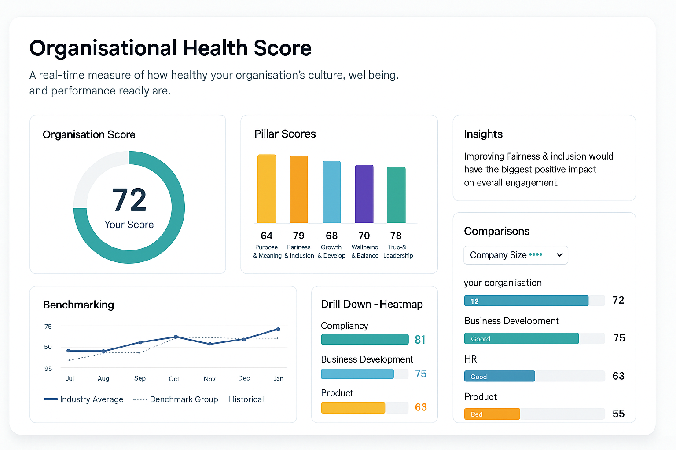Open the Company Size dropdown
Image resolution: width=676 pixels, height=450 pixels.
(515, 255)
